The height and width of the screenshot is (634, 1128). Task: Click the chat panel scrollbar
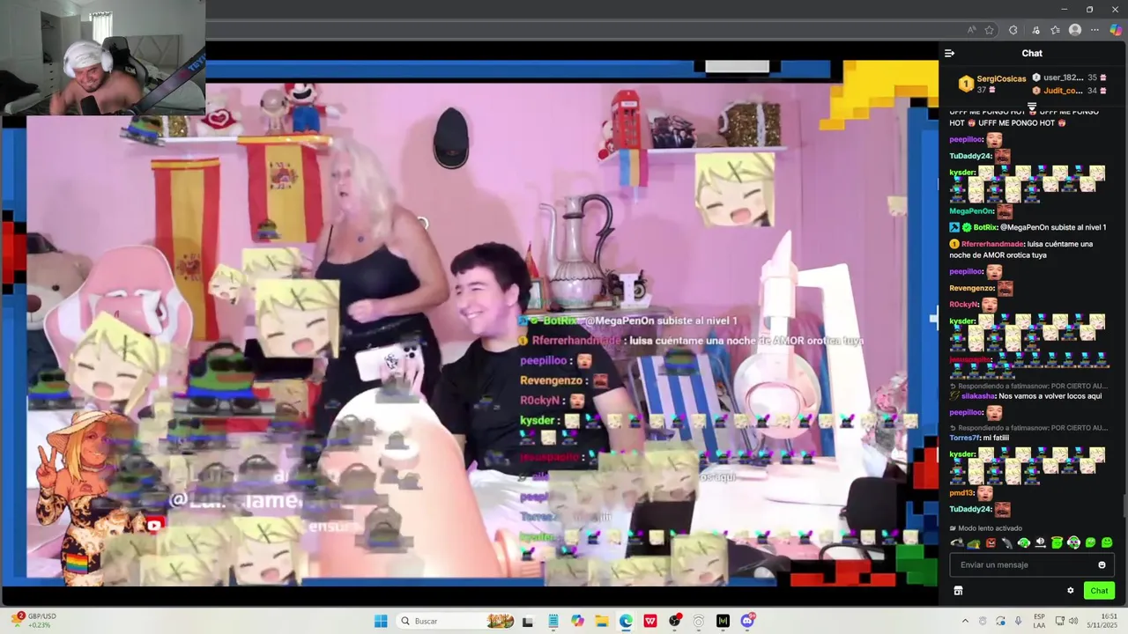[1124, 504]
